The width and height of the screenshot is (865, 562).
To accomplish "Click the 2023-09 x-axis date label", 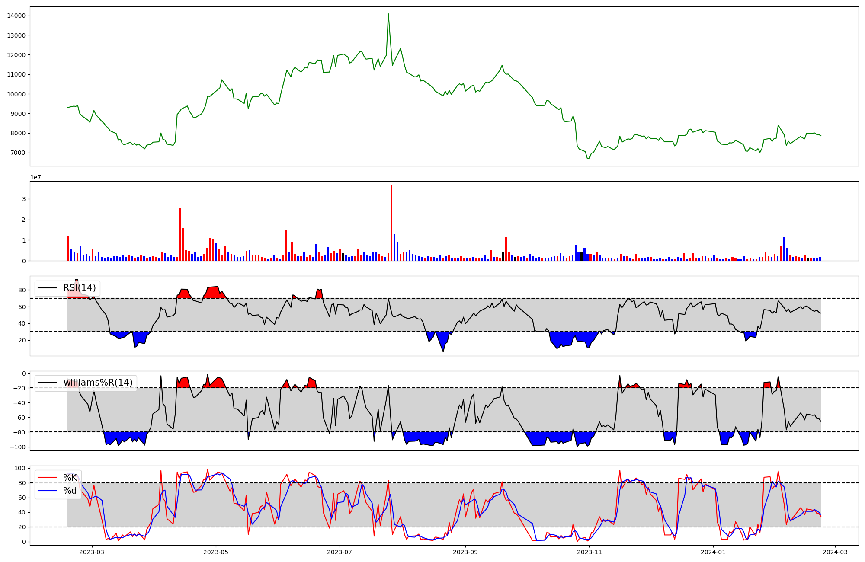I will click(465, 552).
